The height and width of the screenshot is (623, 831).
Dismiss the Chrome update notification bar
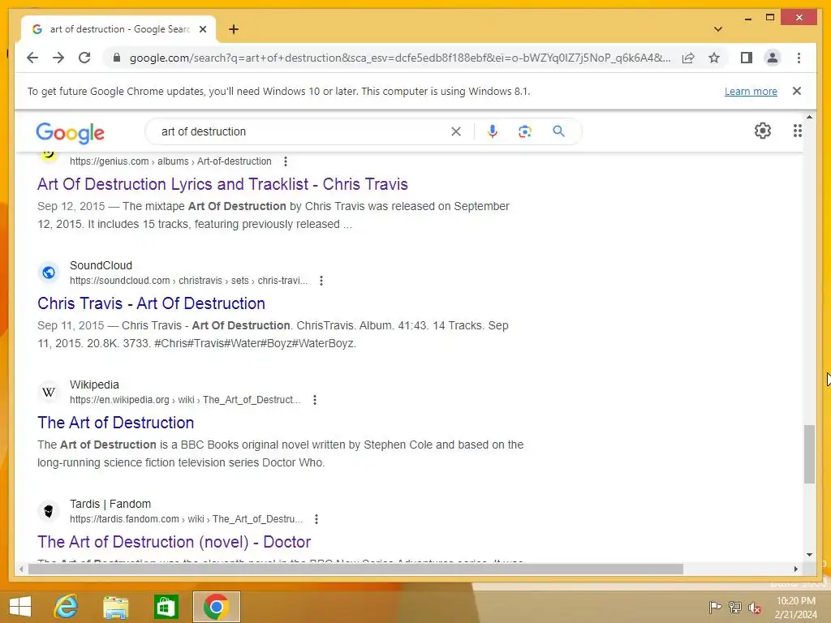pyautogui.click(x=797, y=91)
